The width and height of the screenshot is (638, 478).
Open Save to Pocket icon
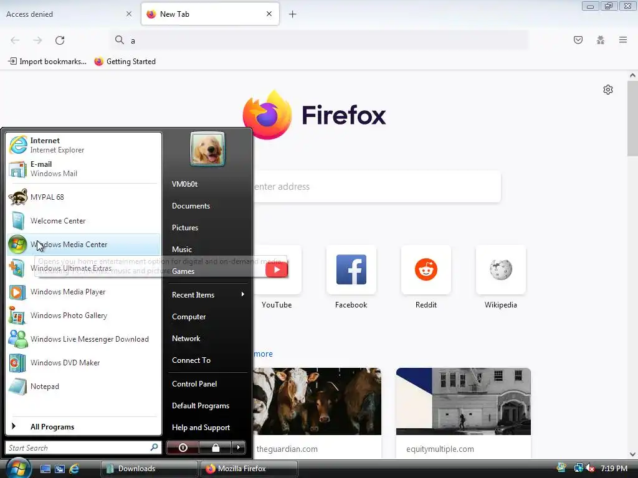coord(578,40)
